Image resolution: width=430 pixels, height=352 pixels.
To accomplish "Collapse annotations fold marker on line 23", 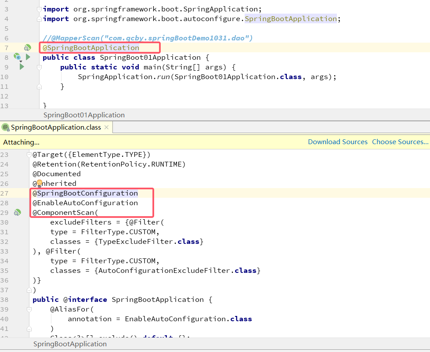I will (x=29, y=155).
